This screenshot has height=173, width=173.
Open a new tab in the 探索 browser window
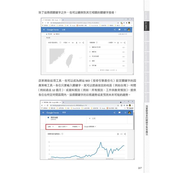[x=64, y=102]
